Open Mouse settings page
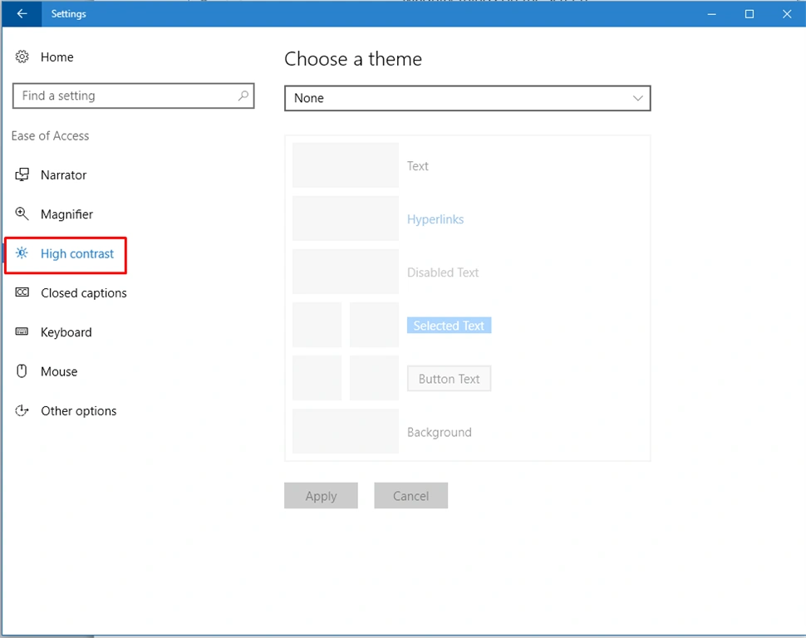The image size is (806, 638). pos(59,371)
